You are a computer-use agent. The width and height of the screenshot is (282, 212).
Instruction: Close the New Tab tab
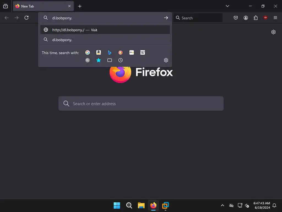click(x=69, y=6)
